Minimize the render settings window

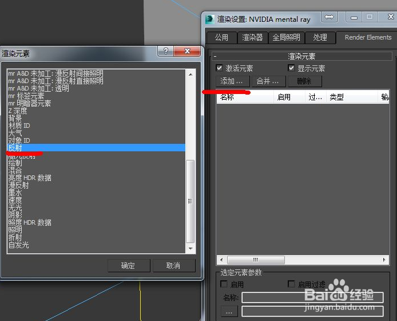click(354, 17)
